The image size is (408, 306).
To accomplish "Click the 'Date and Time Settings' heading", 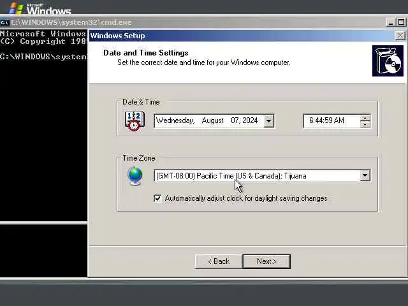I will point(146,53).
